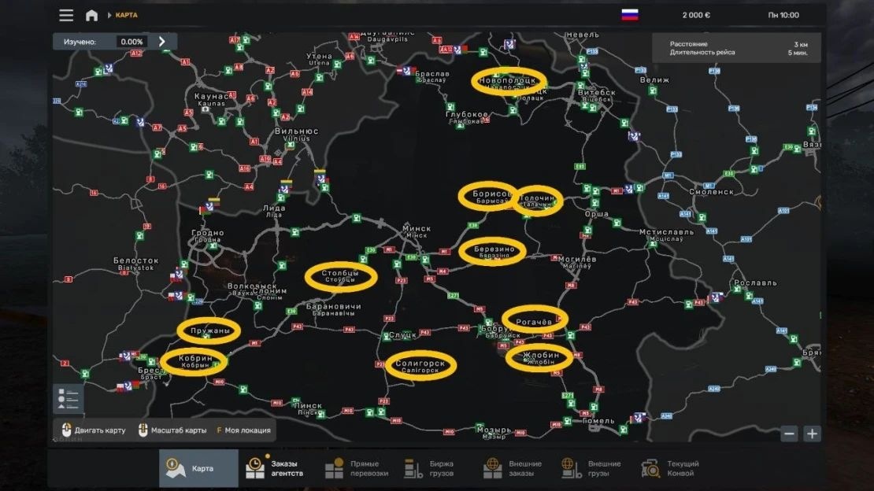The height and width of the screenshot is (491, 874).
Task: Select Велиж city label on the map
Action: click(654, 79)
